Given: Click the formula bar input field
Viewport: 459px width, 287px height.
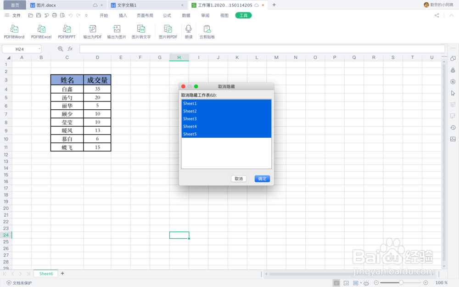Looking at the screenshot, I should [x=262, y=49].
